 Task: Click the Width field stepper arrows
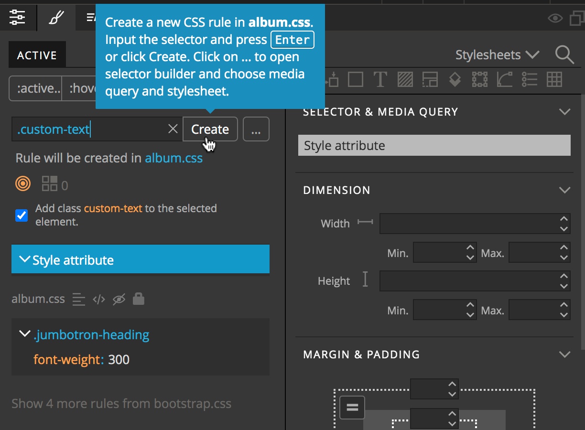click(564, 224)
